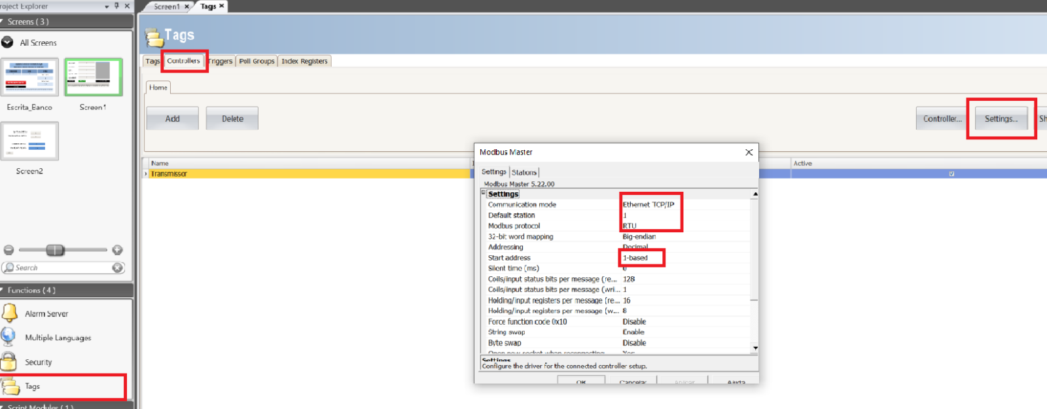The image size is (1047, 409).
Task: Clear the search box with the x icon
Action: coord(118,268)
